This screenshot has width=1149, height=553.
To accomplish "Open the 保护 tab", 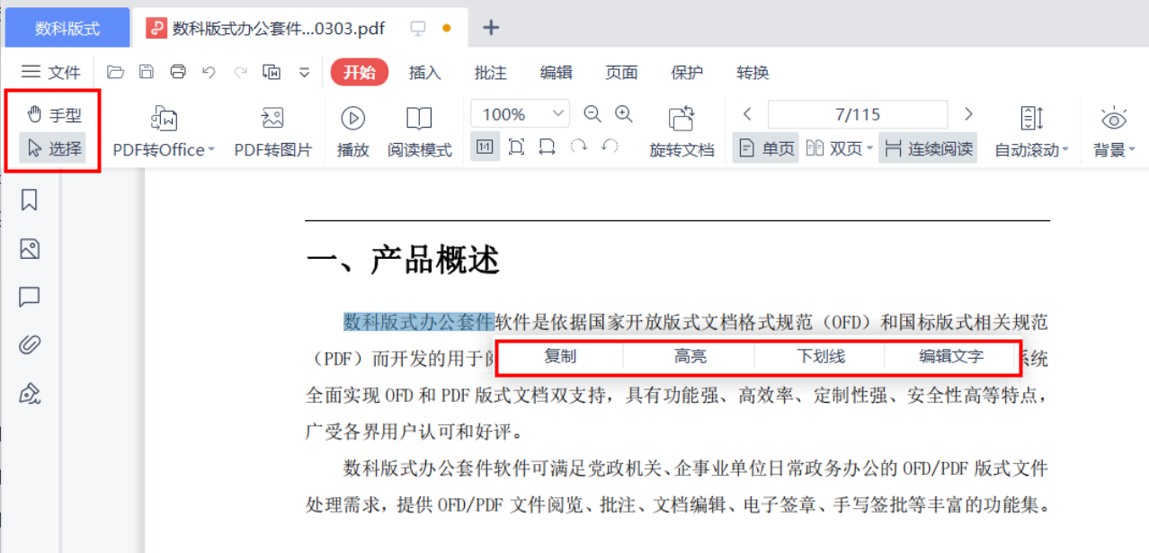I will (687, 73).
